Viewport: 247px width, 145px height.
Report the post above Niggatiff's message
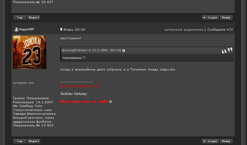pyautogui.click(x=34, y=18)
